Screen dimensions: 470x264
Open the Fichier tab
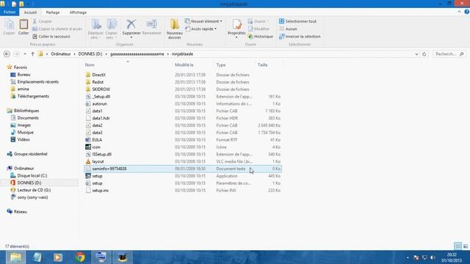[10, 12]
